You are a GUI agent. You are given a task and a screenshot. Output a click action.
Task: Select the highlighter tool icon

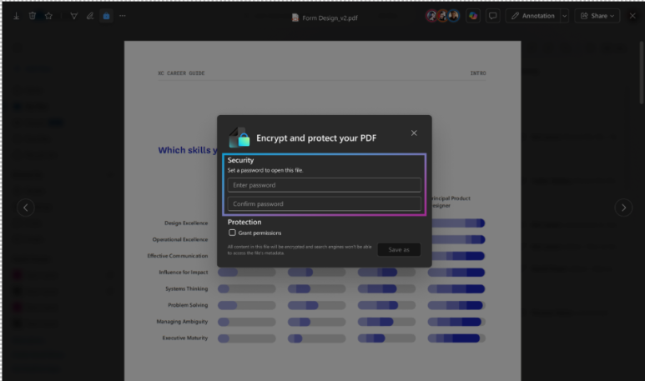73,16
